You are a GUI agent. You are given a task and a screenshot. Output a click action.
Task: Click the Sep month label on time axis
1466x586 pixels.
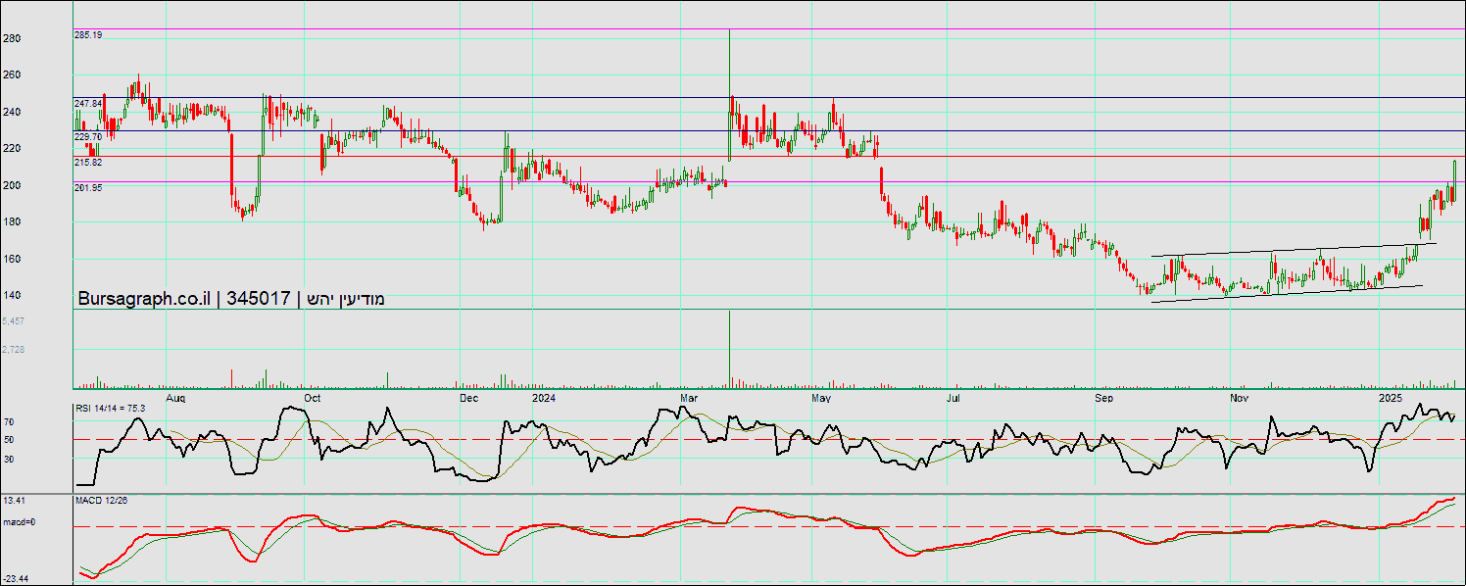pyautogui.click(x=1104, y=399)
